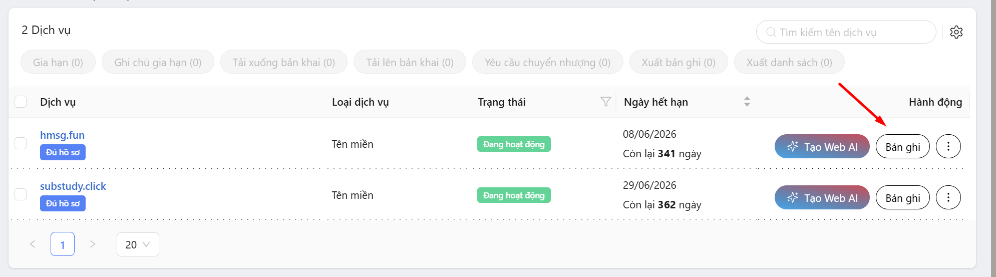Open the hmsg.fun domain link

[62, 135]
